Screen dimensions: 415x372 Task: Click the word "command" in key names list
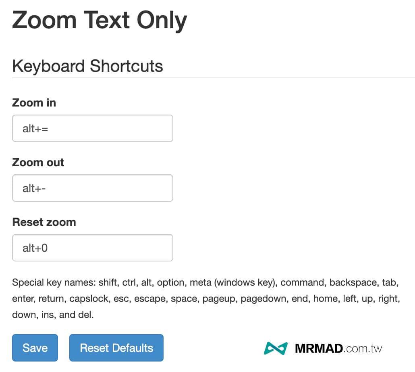tap(303, 283)
